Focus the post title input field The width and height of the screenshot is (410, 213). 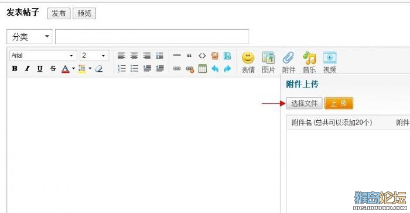(x=152, y=37)
